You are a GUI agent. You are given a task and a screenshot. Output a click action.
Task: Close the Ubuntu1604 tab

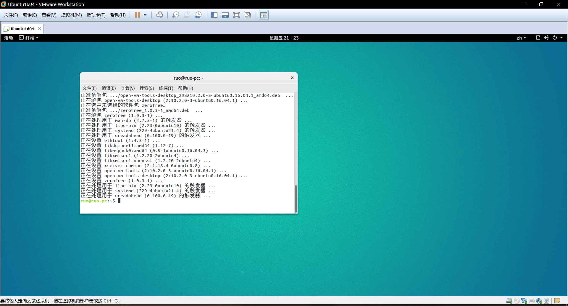(x=39, y=29)
